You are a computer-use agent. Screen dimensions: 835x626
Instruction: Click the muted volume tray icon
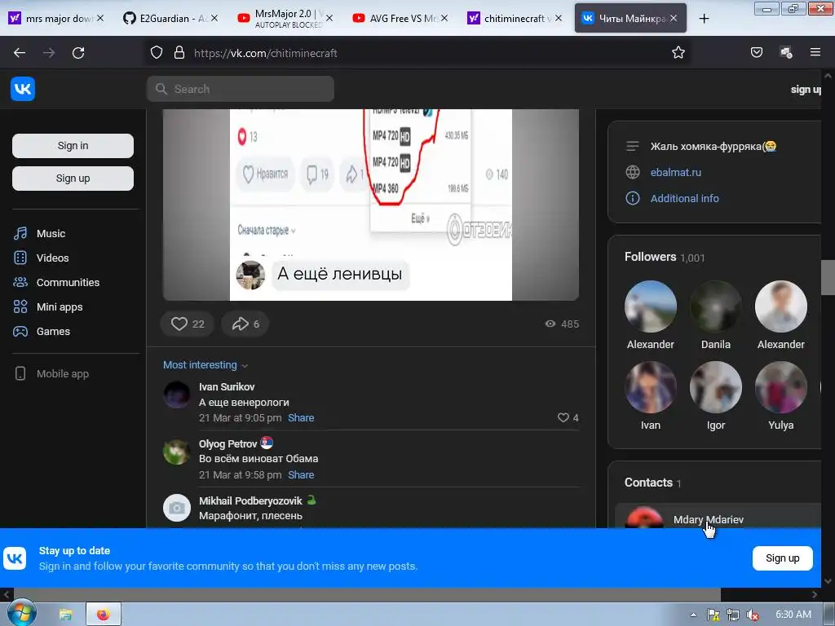[x=753, y=615]
